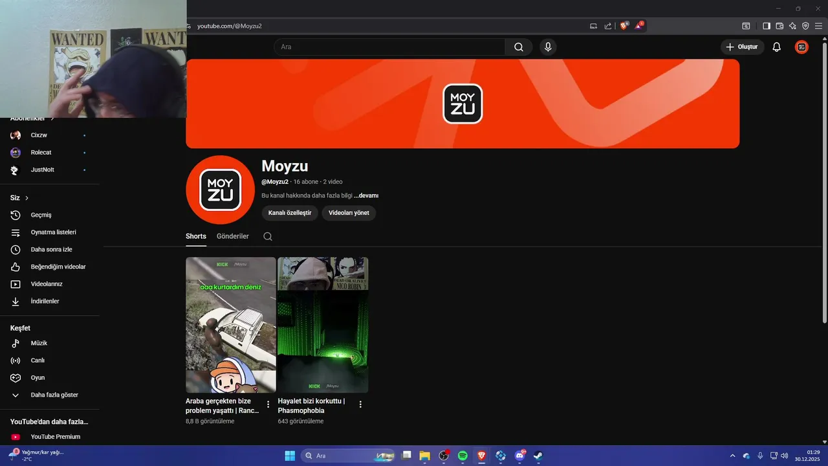
Task: Show hidden system tray icons chevron
Action: point(732,456)
